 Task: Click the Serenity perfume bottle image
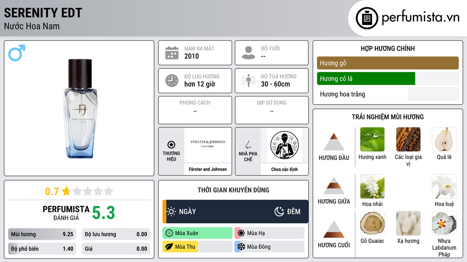80,108
